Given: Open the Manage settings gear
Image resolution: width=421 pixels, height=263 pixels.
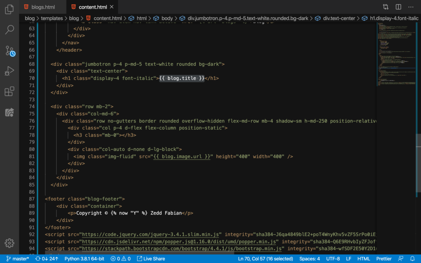Looking at the screenshot, I should [x=9, y=243].
